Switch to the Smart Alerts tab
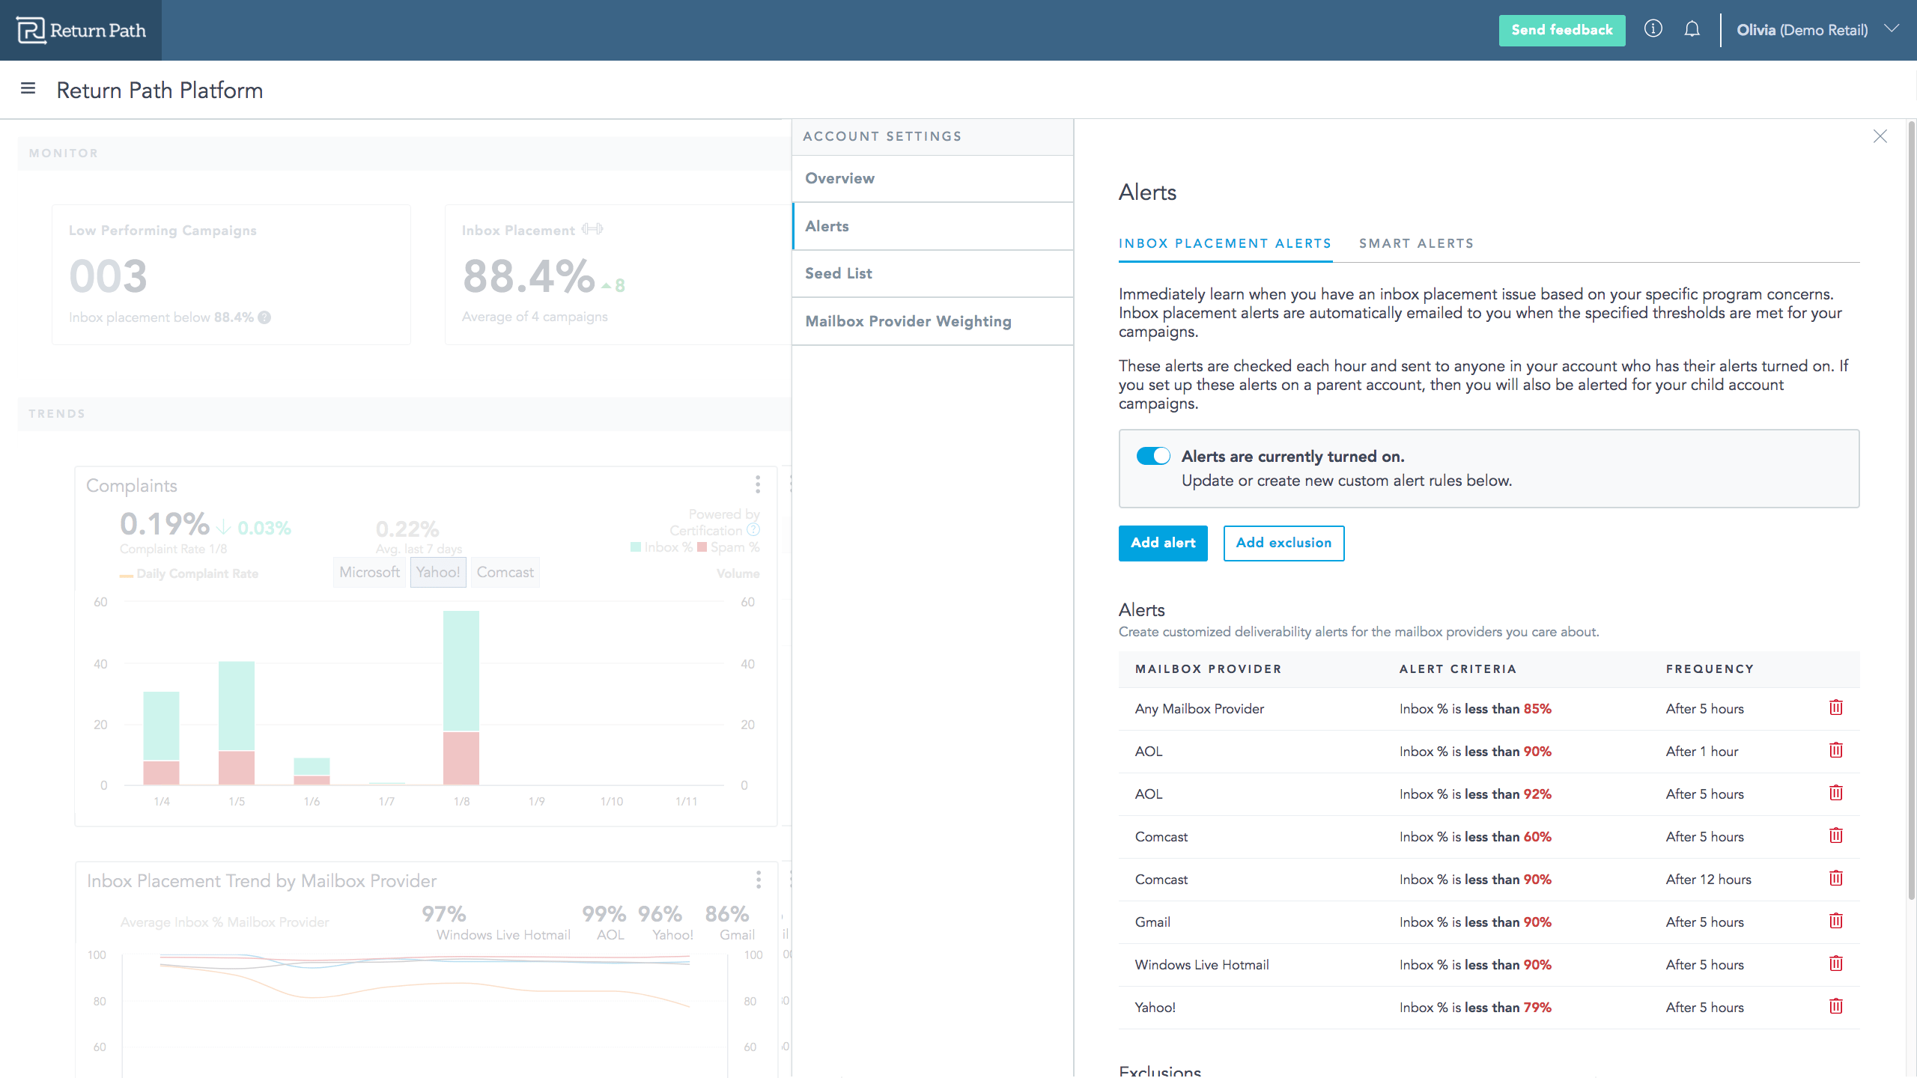Viewport: 1917px width, 1078px height. coord(1416,243)
